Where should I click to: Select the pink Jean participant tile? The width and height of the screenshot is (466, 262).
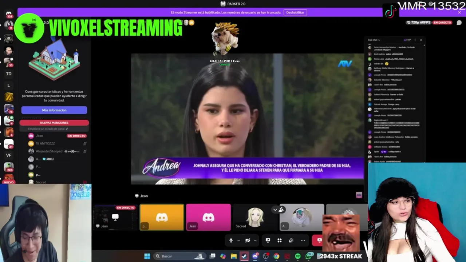coord(208,217)
